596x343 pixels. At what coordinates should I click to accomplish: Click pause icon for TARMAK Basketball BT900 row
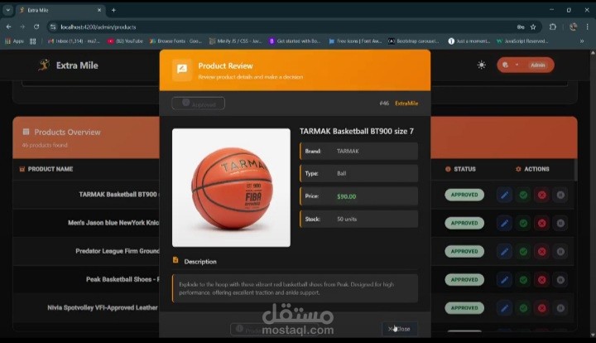(560, 195)
